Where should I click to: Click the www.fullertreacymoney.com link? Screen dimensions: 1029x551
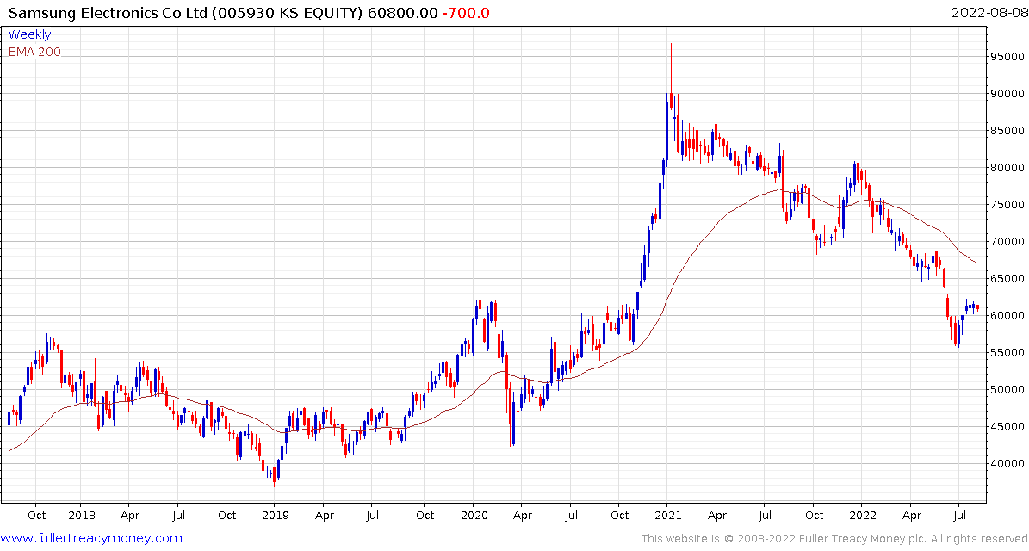(x=92, y=539)
